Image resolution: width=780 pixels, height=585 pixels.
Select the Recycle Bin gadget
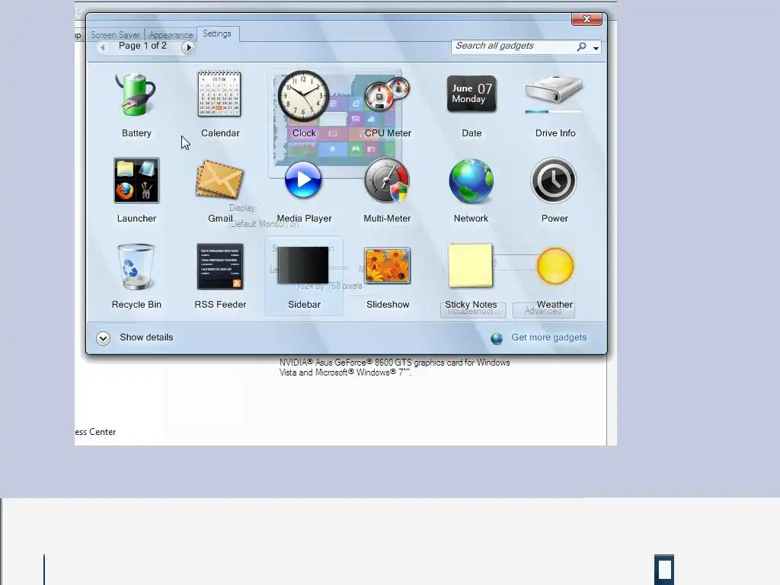coord(136,267)
